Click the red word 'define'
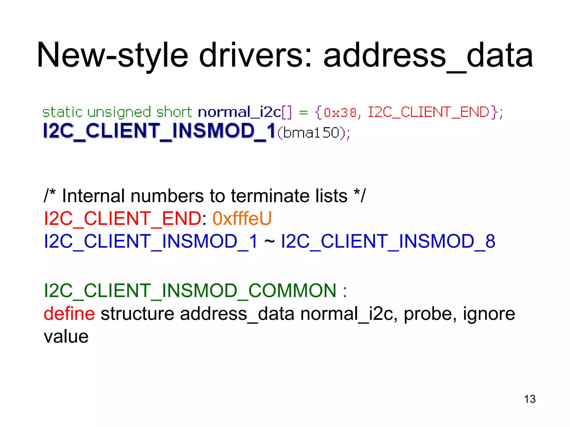 point(69,314)
